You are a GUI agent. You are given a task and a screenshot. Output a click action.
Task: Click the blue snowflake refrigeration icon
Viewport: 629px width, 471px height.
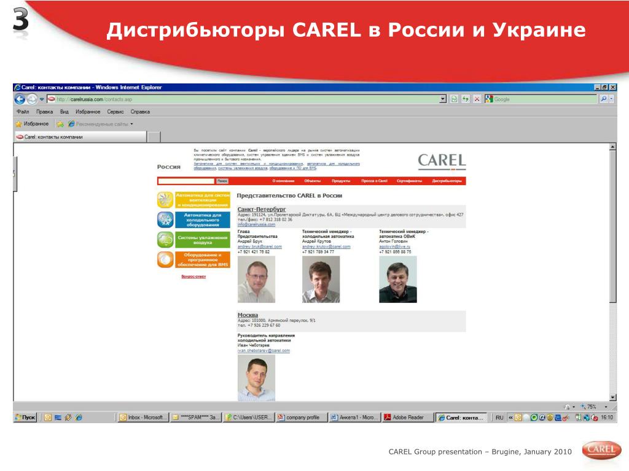pyautogui.click(x=165, y=220)
